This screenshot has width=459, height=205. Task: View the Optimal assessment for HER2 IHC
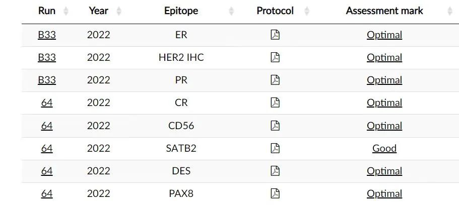pos(384,57)
